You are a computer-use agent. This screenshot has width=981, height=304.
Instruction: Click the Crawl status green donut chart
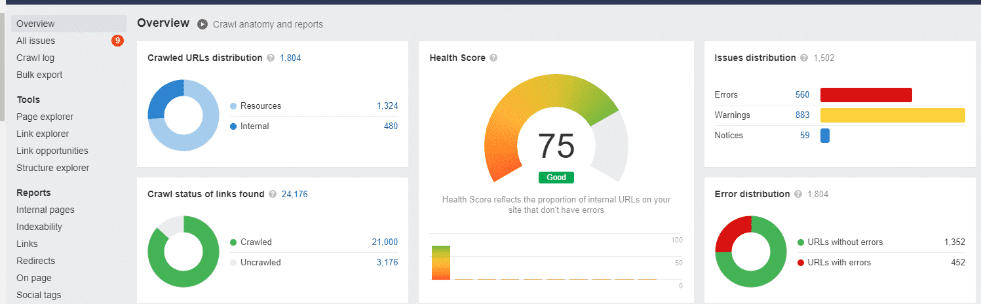point(183,252)
